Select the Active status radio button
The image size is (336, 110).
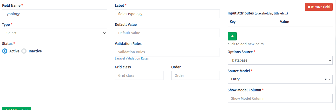tap(5, 51)
